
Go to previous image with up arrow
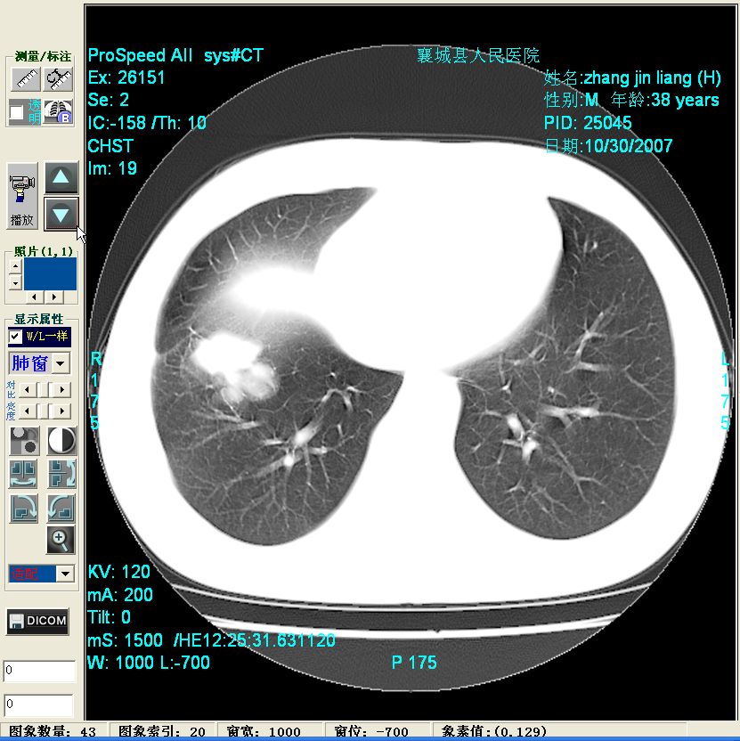pyautogui.click(x=61, y=177)
